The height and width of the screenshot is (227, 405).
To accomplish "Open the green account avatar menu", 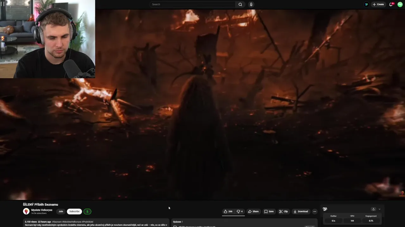I will pyautogui.click(x=400, y=4).
